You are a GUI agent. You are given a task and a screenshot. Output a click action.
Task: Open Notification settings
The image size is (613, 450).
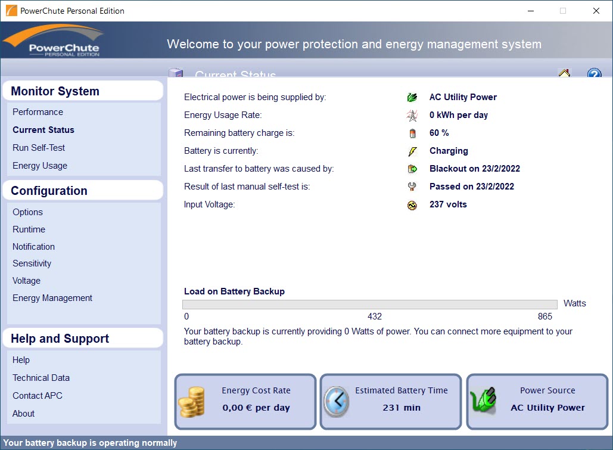coord(33,247)
